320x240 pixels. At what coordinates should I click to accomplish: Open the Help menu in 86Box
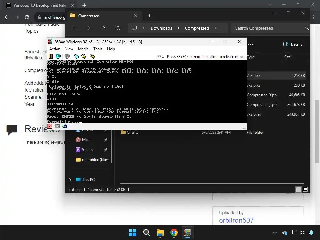click(x=111, y=49)
